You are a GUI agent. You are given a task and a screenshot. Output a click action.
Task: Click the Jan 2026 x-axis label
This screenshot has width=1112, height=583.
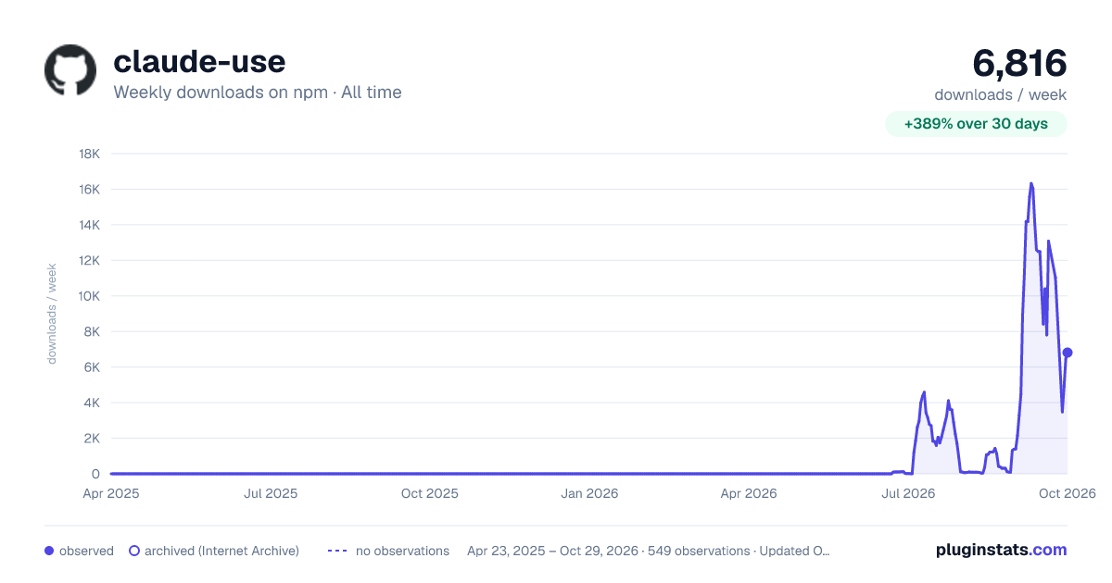pyautogui.click(x=590, y=493)
